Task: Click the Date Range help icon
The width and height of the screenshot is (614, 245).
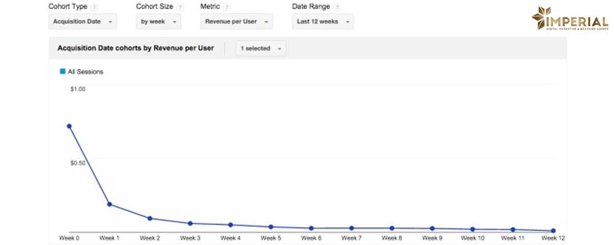Action: point(338,7)
